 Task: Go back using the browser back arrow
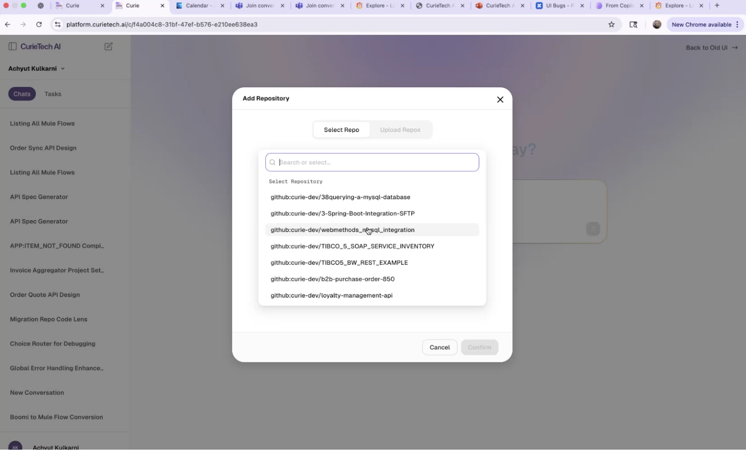coord(7,24)
